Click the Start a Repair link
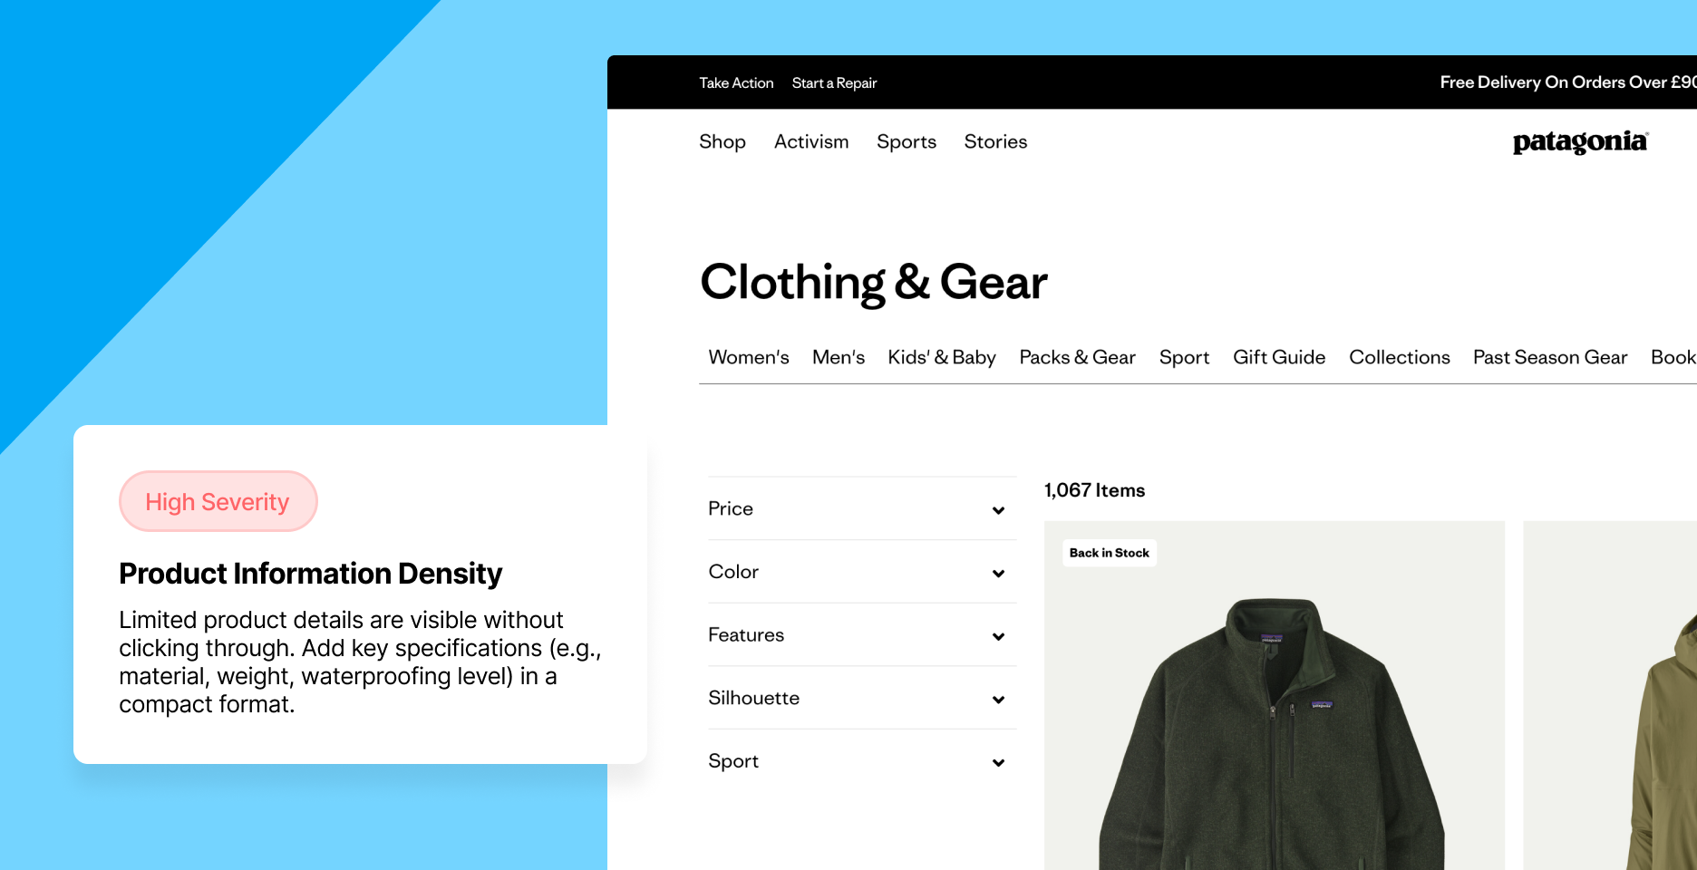 [x=834, y=82]
